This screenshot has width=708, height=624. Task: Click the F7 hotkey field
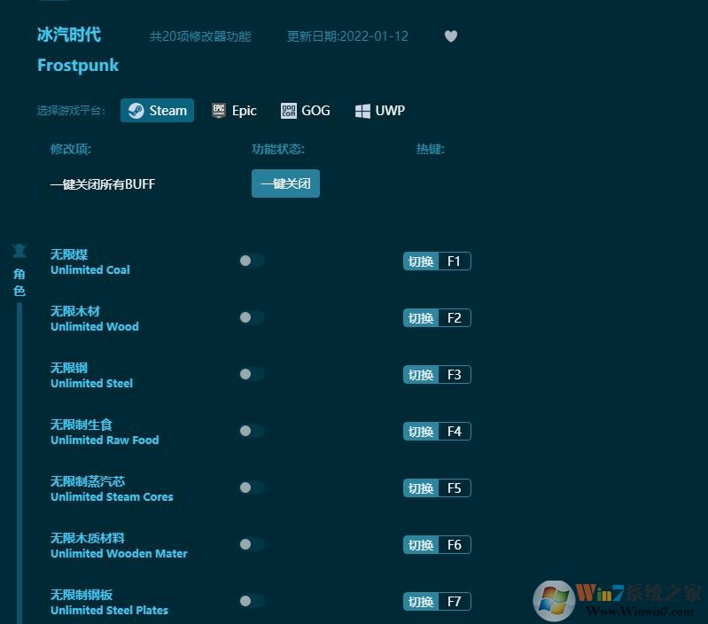455,602
